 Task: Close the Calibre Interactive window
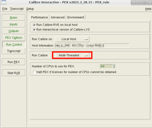pyautogui.click(x=150, y=3)
